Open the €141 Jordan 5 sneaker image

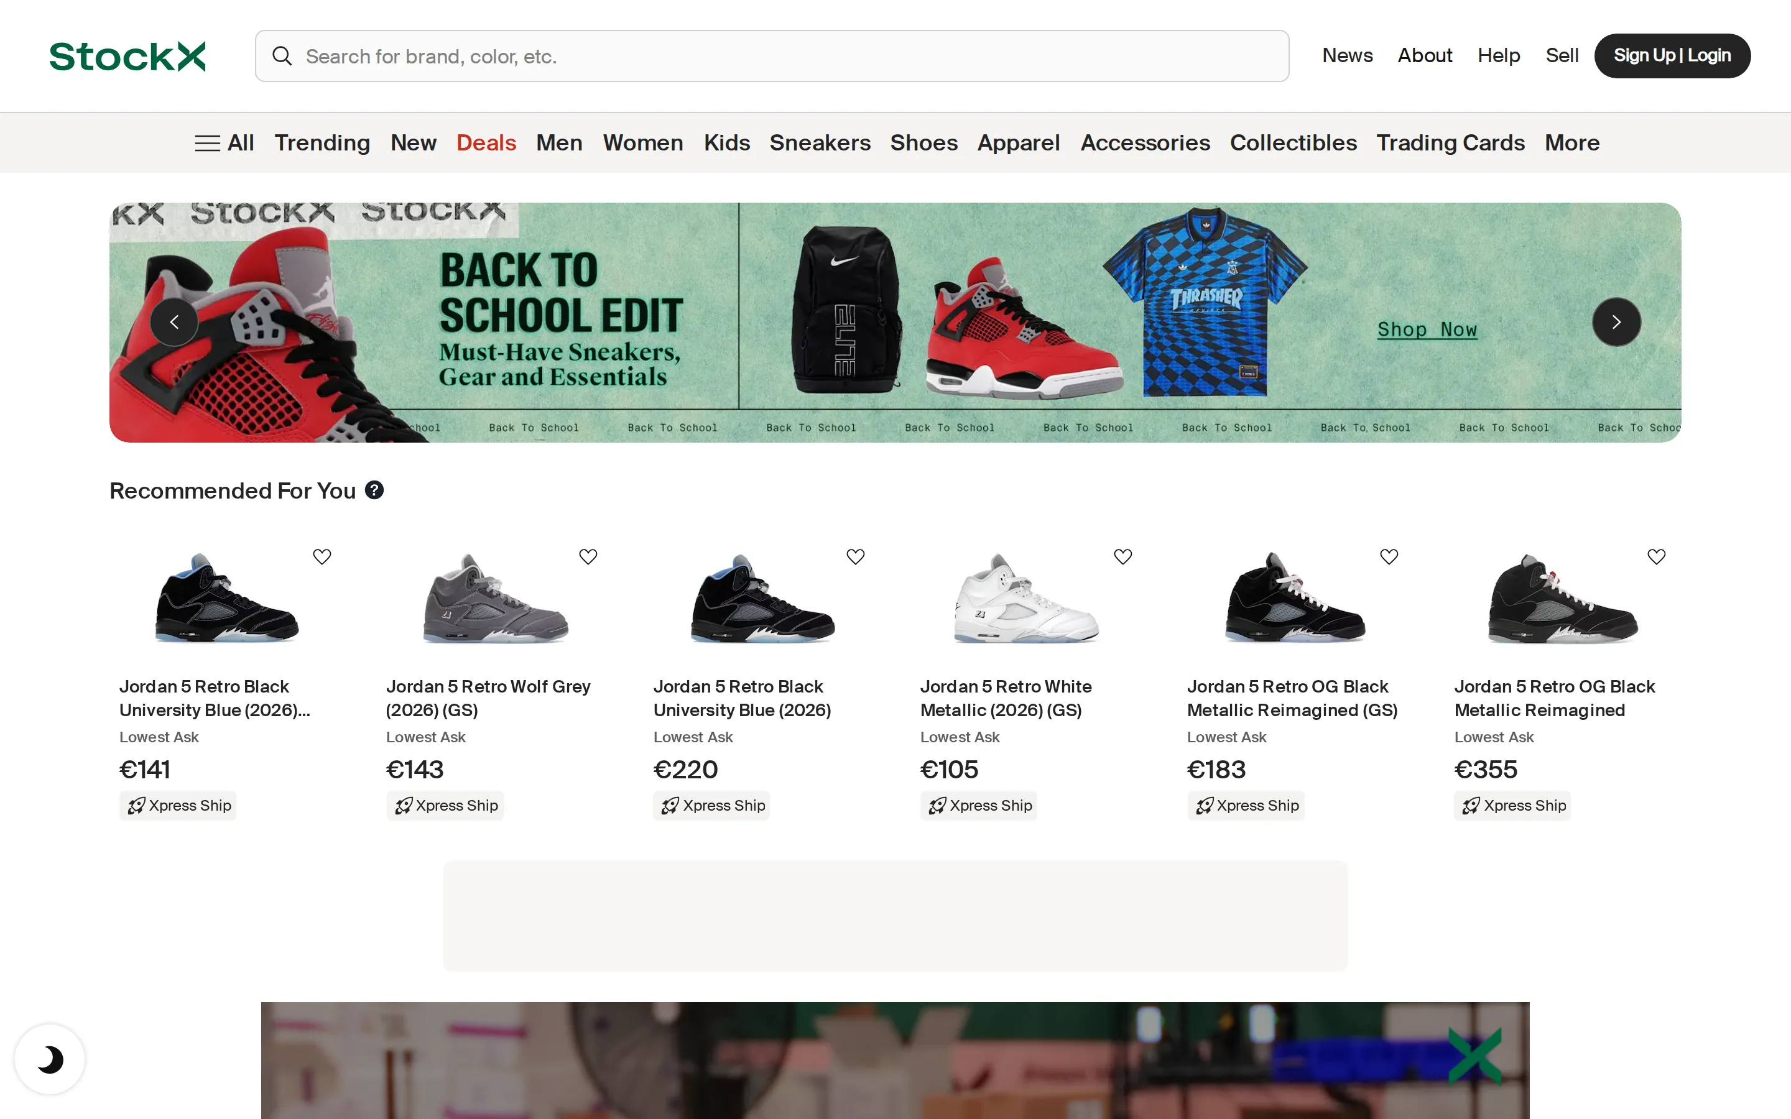(227, 598)
